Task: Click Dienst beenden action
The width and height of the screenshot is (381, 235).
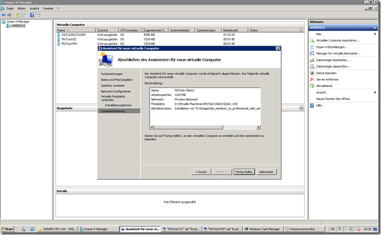Action: click(326, 73)
